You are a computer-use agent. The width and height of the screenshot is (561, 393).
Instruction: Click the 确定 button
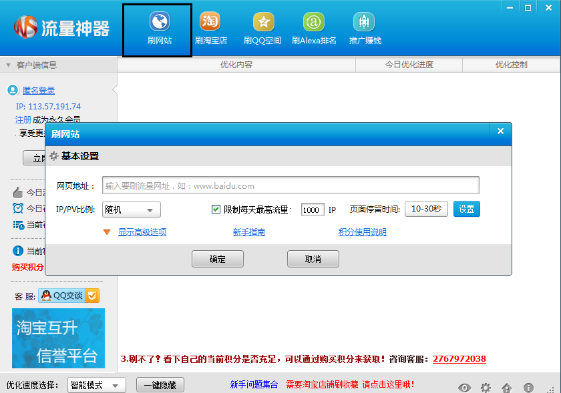[x=217, y=259]
